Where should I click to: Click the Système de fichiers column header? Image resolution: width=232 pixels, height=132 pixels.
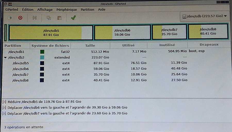pyautogui.click(x=50, y=46)
